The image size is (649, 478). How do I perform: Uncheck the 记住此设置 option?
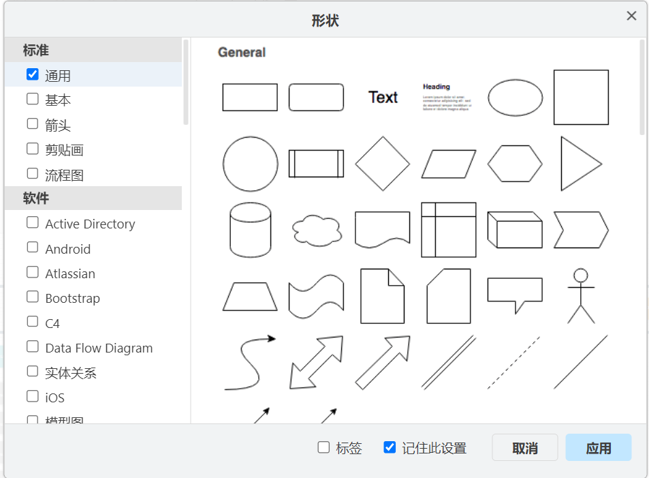[389, 447]
